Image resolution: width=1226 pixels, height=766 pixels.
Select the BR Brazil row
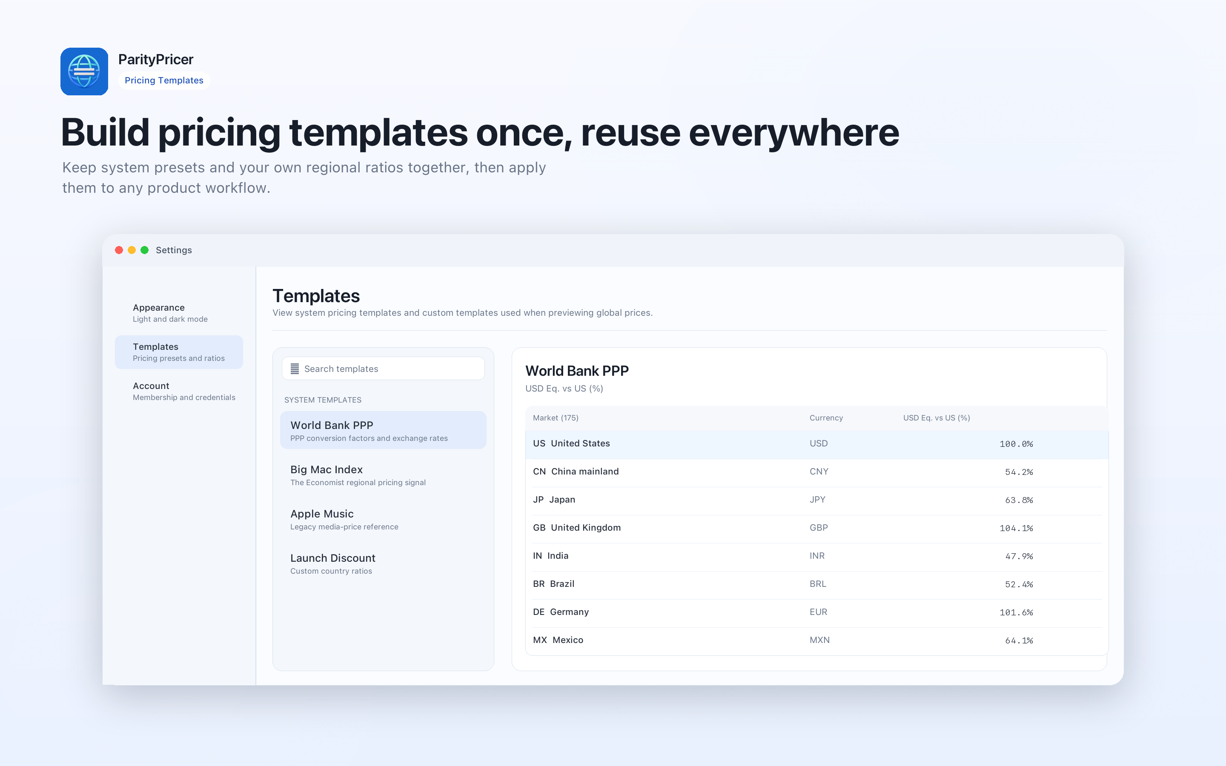(x=816, y=585)
